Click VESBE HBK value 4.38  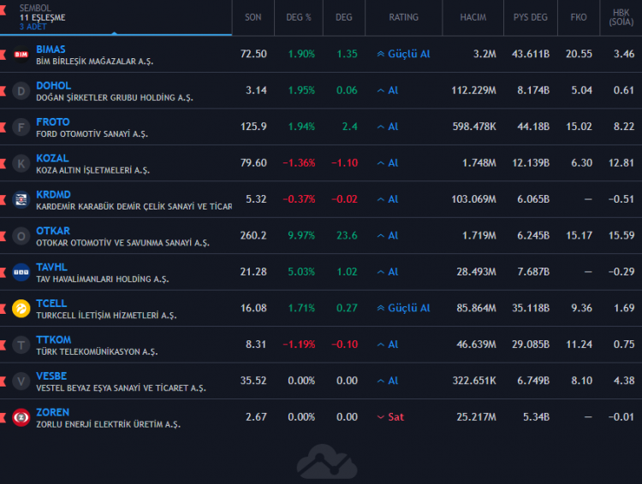click(624, 381)
